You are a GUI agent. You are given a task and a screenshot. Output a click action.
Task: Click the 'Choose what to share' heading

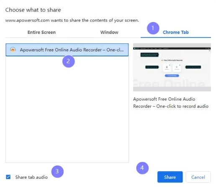point(33,10)
